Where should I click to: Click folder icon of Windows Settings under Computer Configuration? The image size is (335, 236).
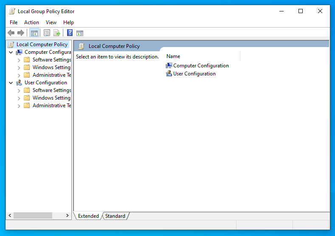27,67
